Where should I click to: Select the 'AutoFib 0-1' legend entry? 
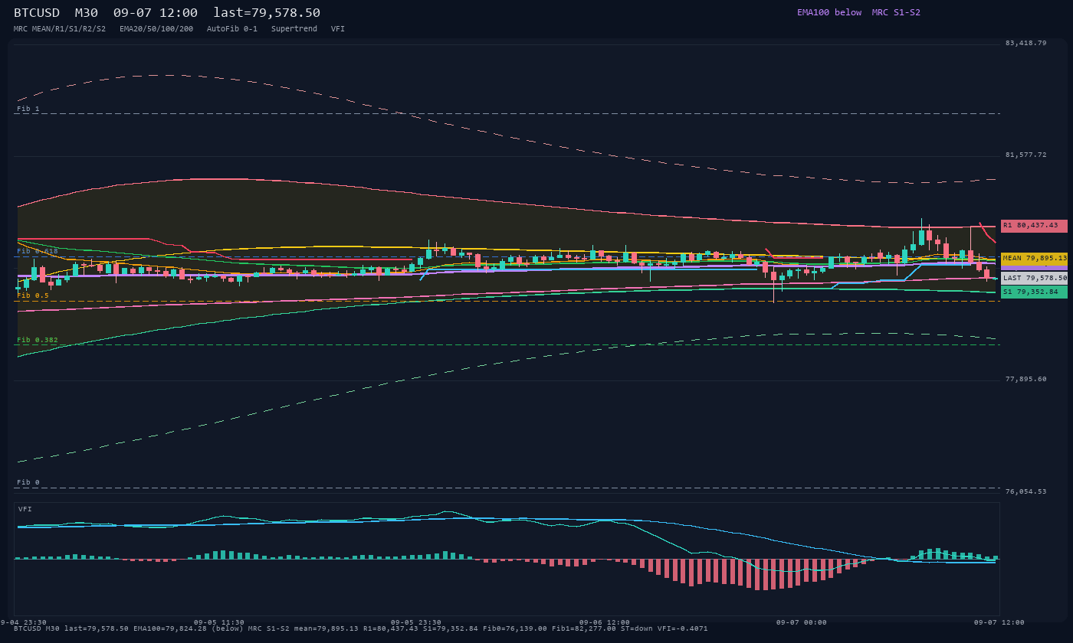point(232,28)
